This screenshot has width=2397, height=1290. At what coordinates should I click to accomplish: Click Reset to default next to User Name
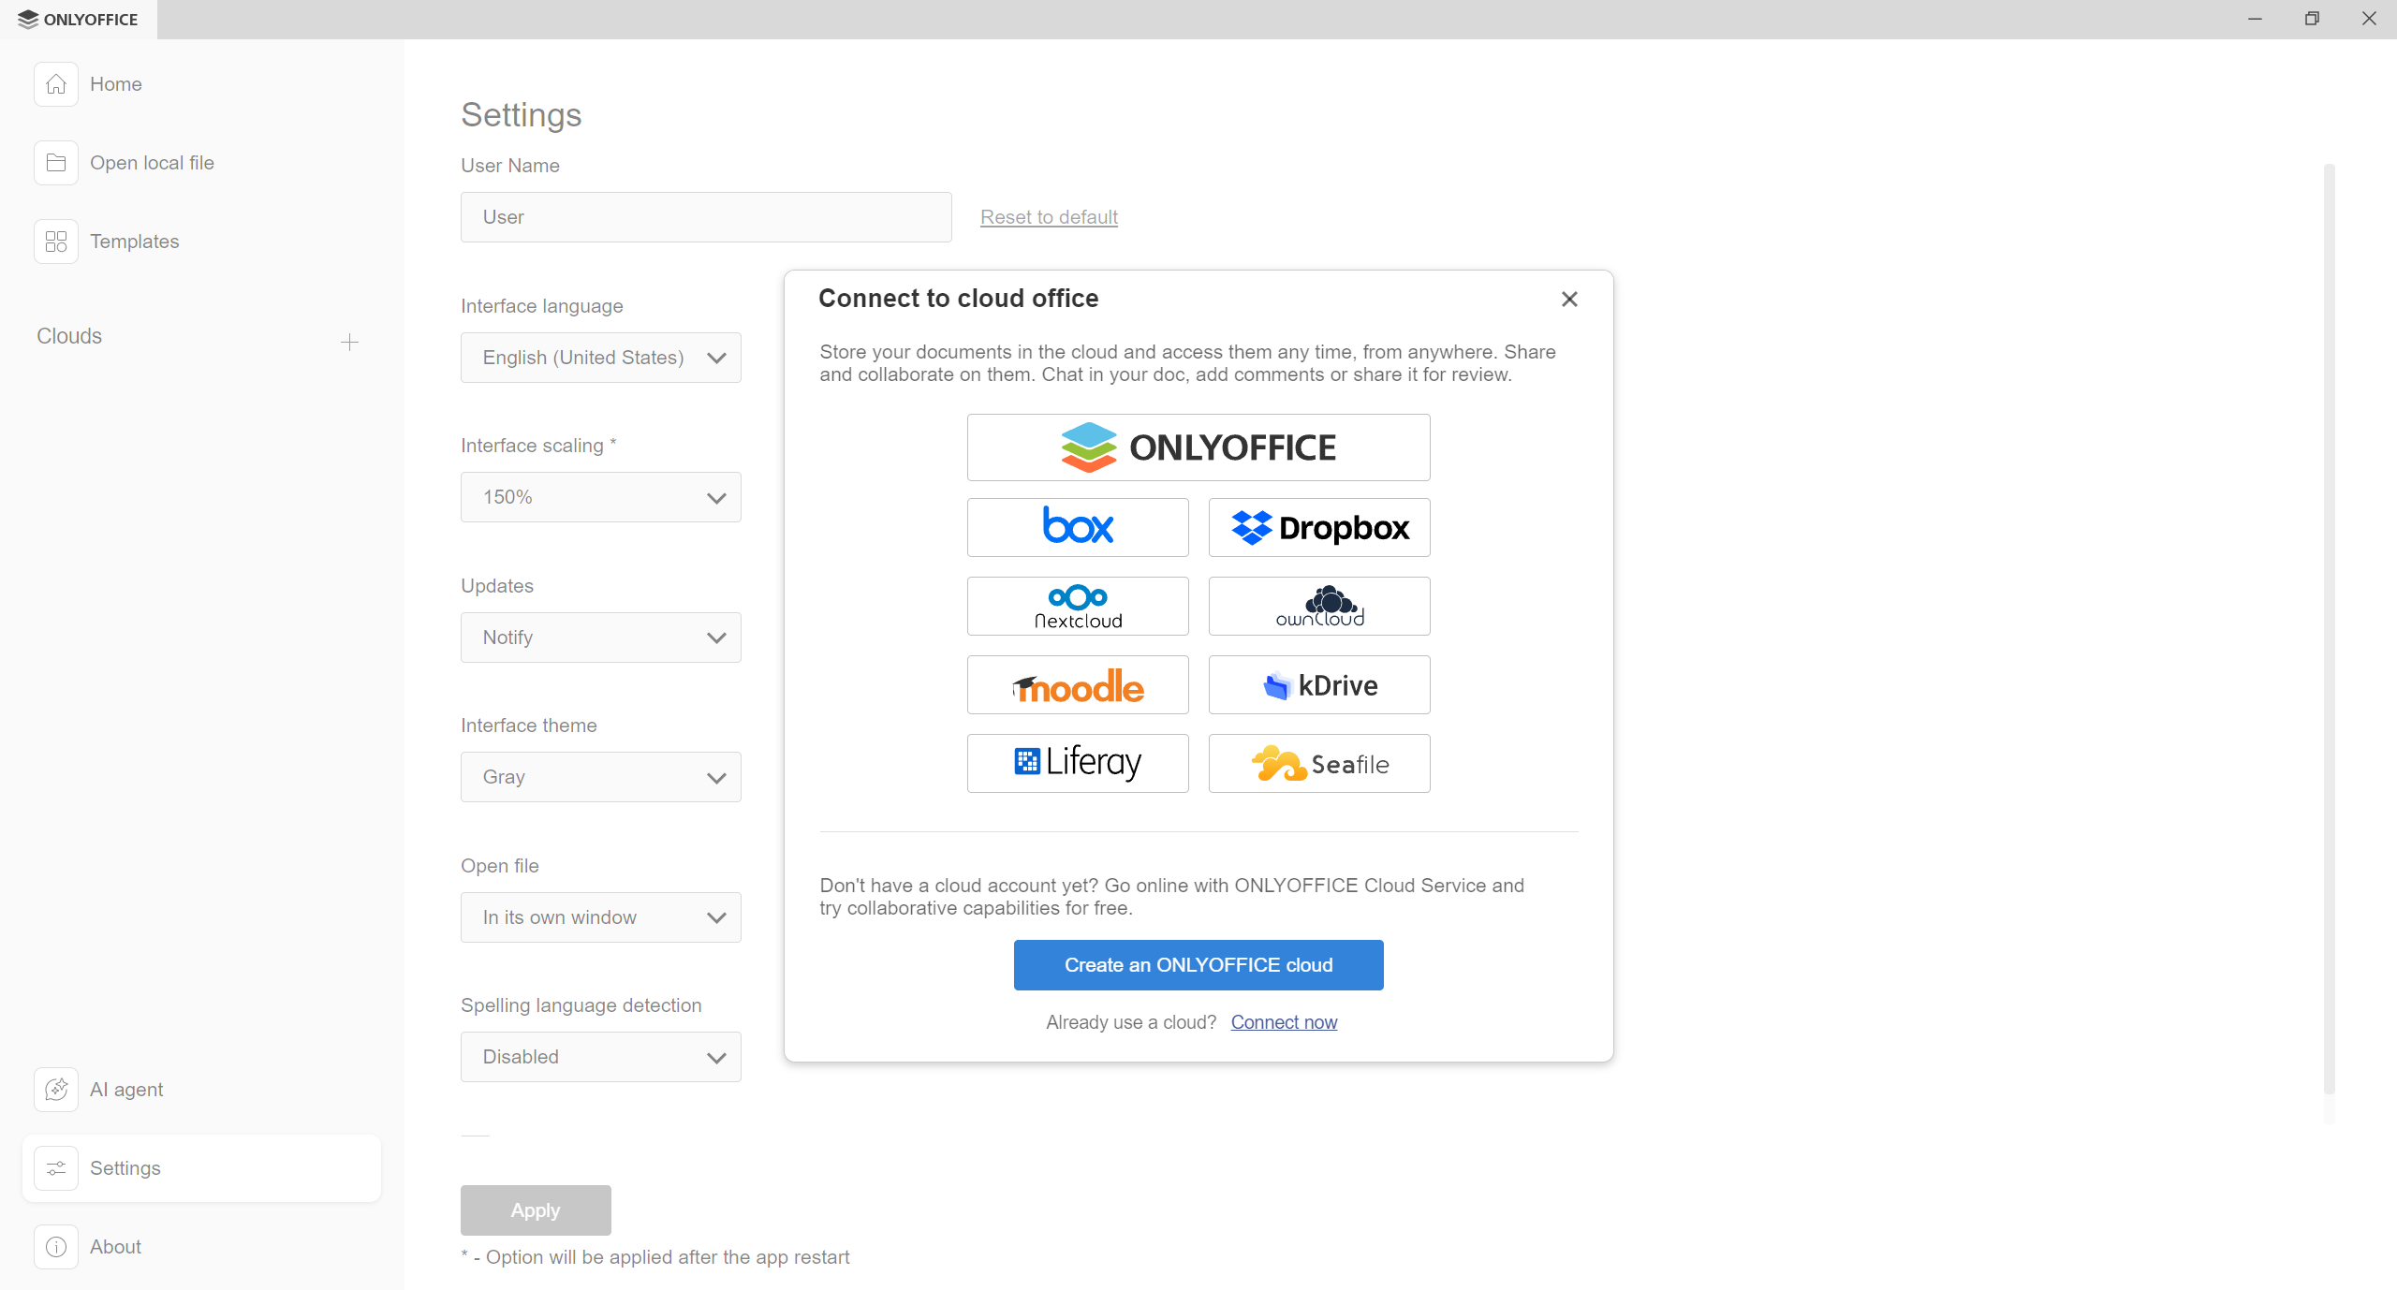[x=1048, y=216]
